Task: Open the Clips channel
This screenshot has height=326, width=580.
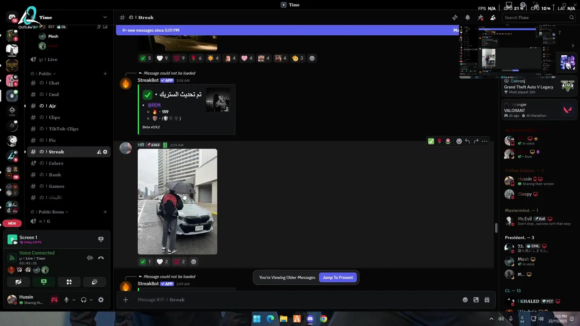Action: tap(69, 117)
